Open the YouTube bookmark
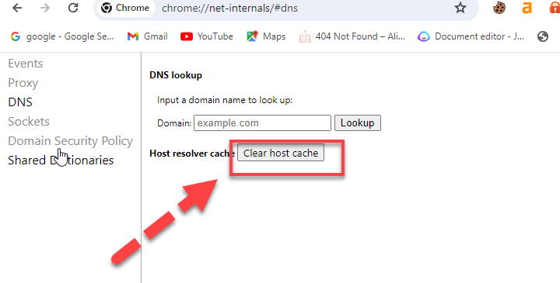The image size is (560, 283). pos(207,36)
